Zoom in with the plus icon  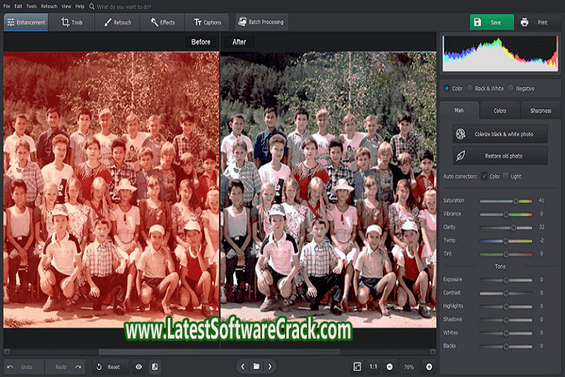click(x=429, y=367)
